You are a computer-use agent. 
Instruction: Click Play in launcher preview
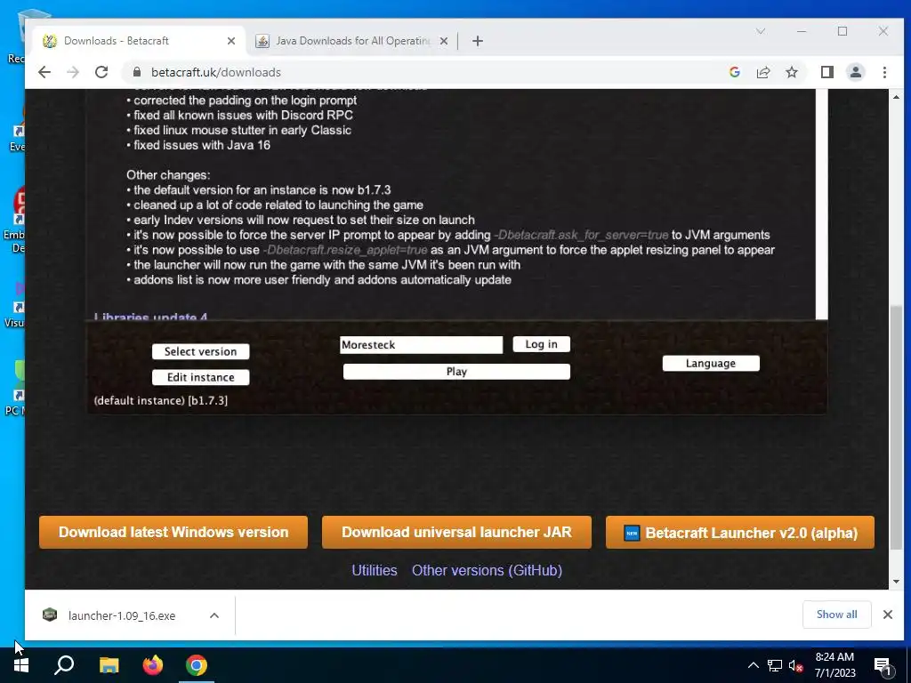click(x=456, y=372)
